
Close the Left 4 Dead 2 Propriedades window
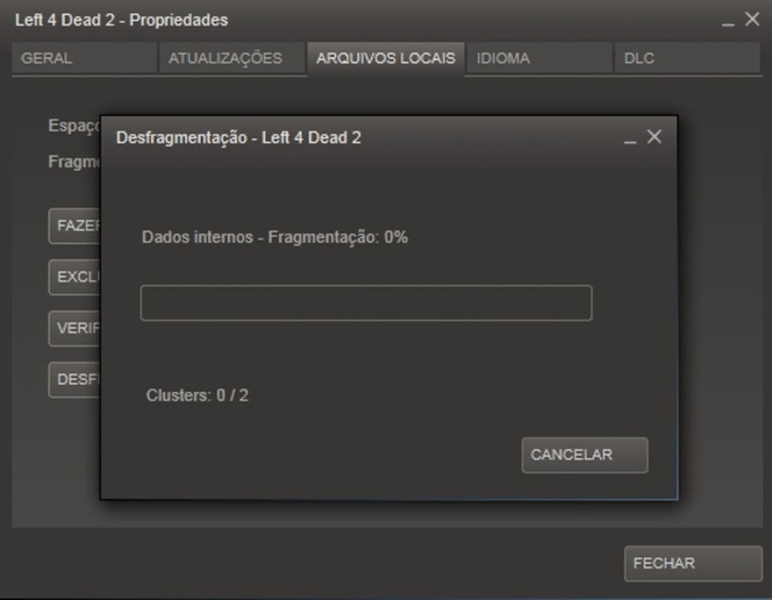click(x=752, y=19)
